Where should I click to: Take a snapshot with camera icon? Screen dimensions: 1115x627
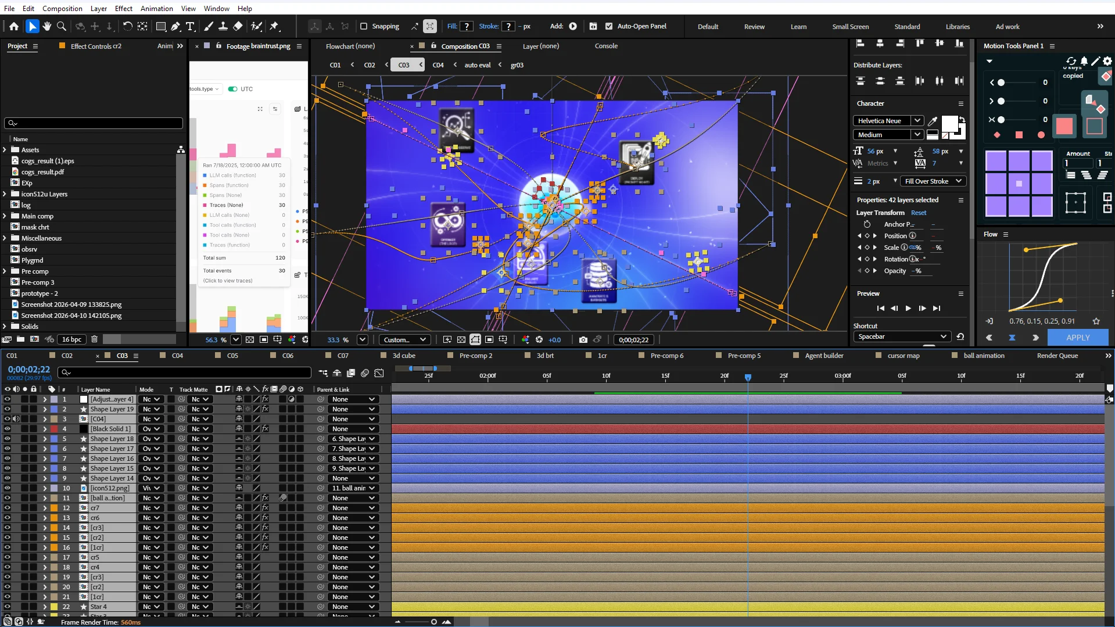click(x=583, y=340)
